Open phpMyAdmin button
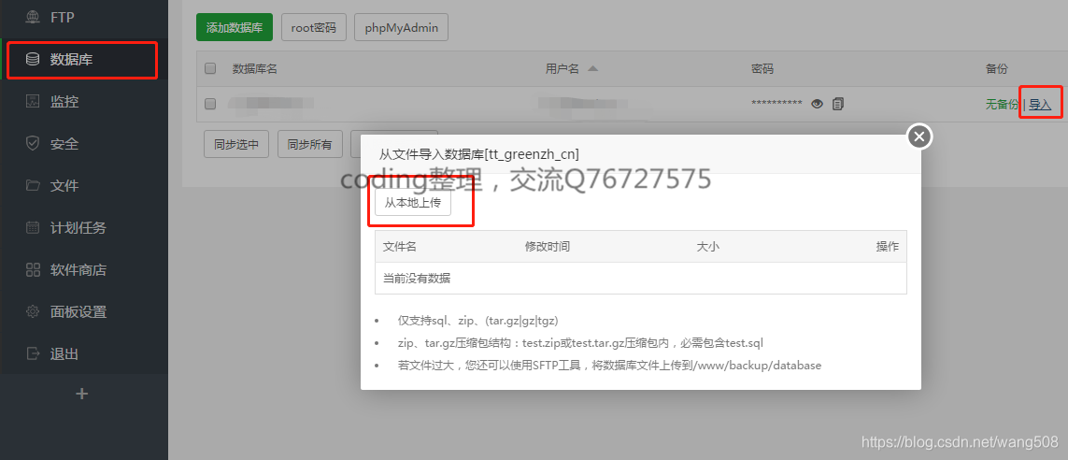The height and width of the screenshot is (460, 1068). click(x=401, y=27)
